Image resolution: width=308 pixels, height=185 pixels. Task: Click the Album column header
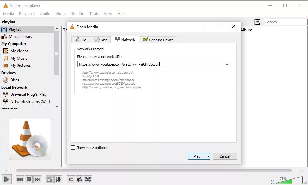(x=246, y=30)
